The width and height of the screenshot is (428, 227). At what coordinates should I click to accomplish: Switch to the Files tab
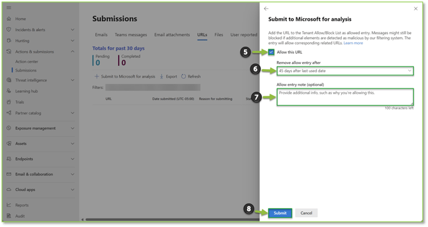(x=218, y=35)
